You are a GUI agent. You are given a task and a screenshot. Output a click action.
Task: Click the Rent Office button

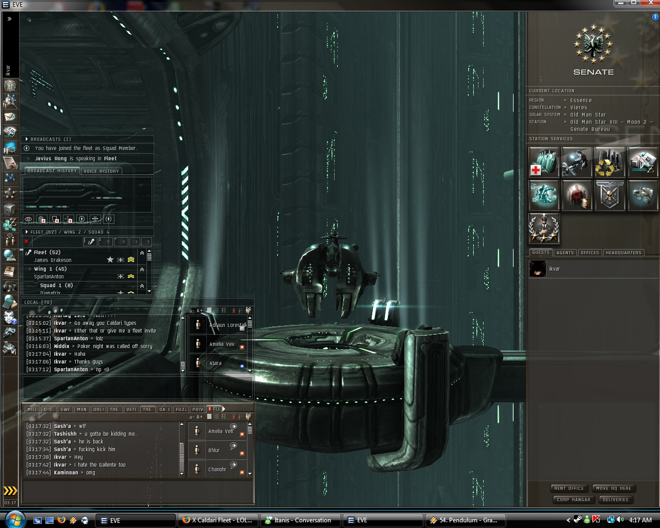(x=569, y=488)
